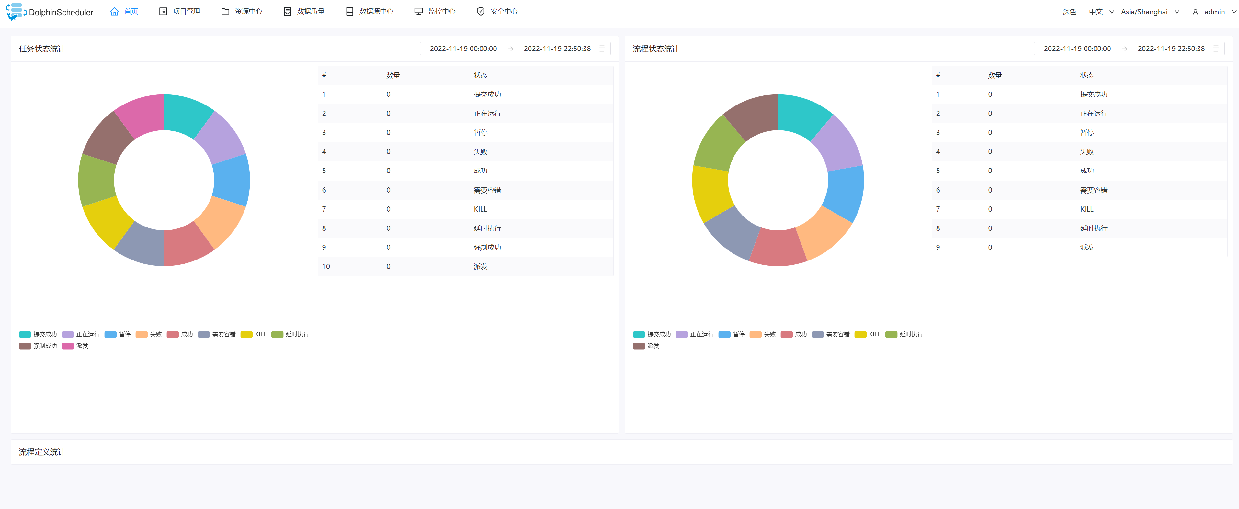Click process status start date field
This screenshot has height=509, width=1239.
click(x=1077, y=49)
